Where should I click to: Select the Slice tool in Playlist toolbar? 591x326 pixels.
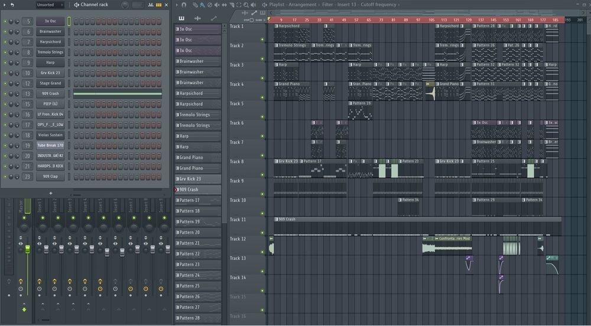(232, 5)
